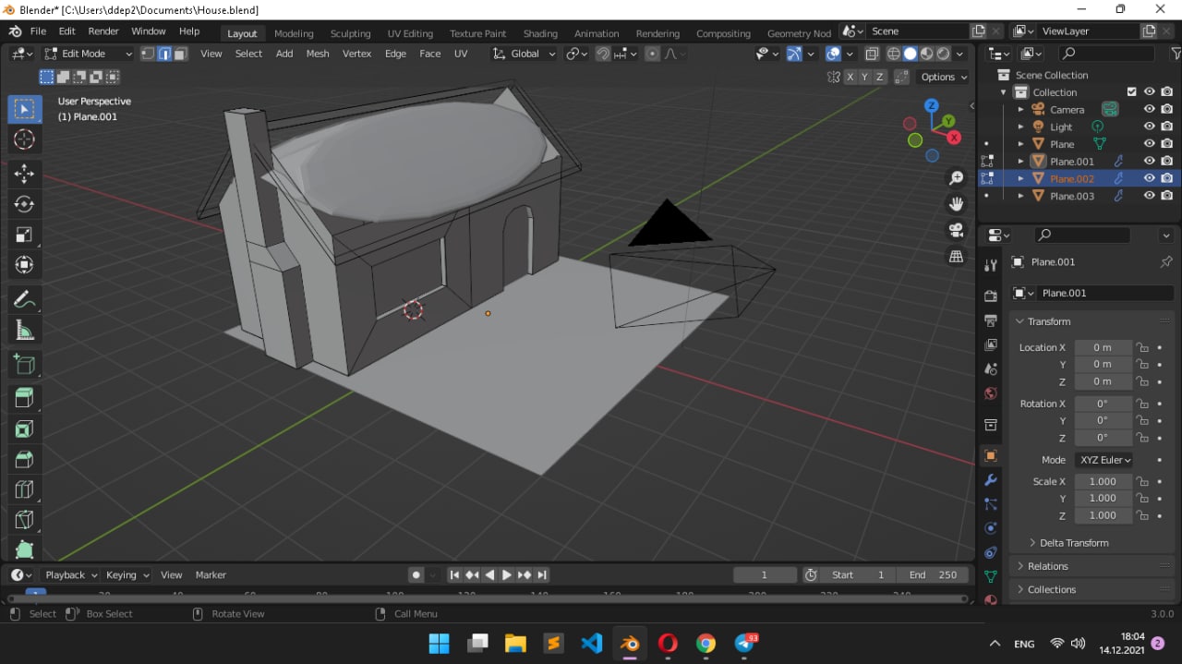Select the Cursor tool

pyautogui.click(x=25, y=139)
